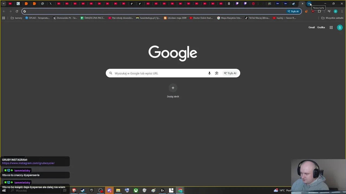
Task: Switch to the globe icon tab
Action: pos(42,4)
